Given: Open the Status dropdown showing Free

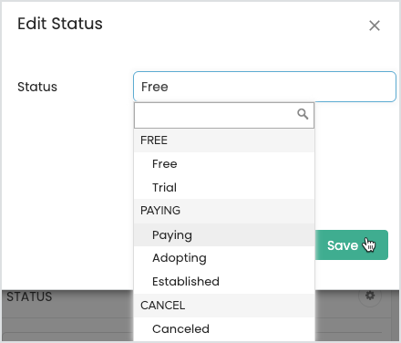Looking at the screenshot, I should click(x=264, y=87).
